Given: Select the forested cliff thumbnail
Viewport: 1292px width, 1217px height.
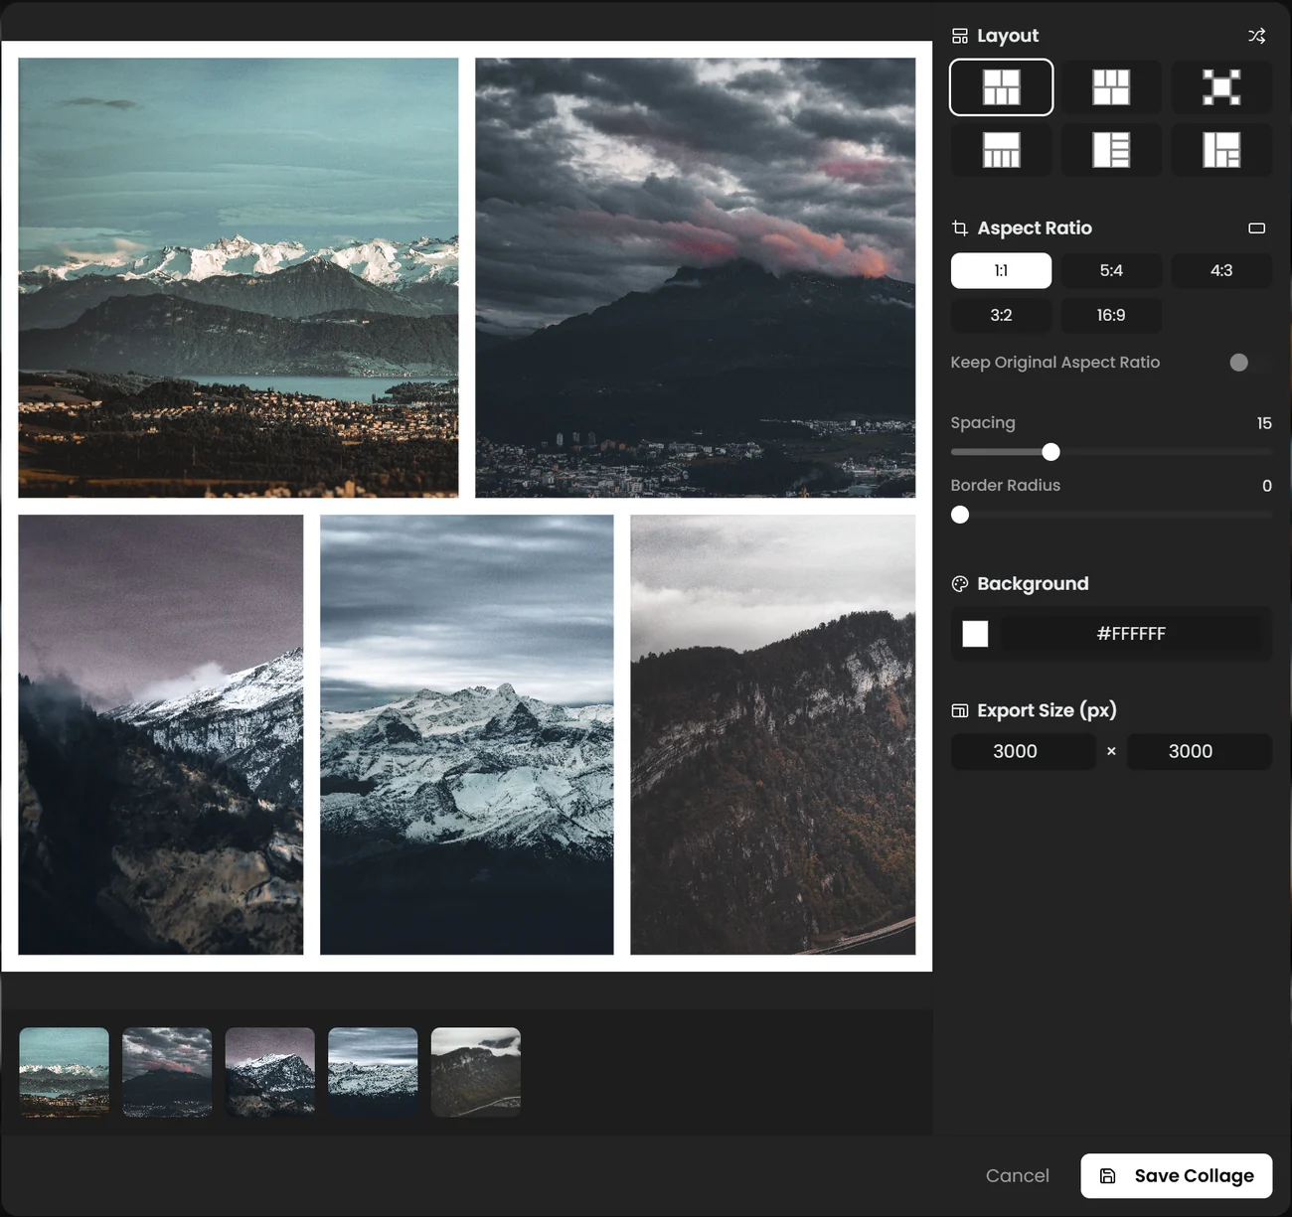Looking at the screenshot, I should pyautogui.click(x=476, y=1073).
